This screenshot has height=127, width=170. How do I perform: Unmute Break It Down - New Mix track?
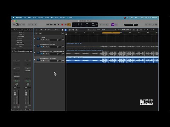click(41, 47)
